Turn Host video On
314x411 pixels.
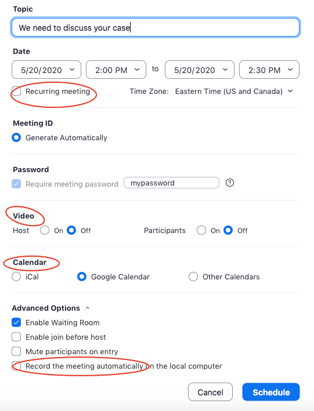pos(45,230)
